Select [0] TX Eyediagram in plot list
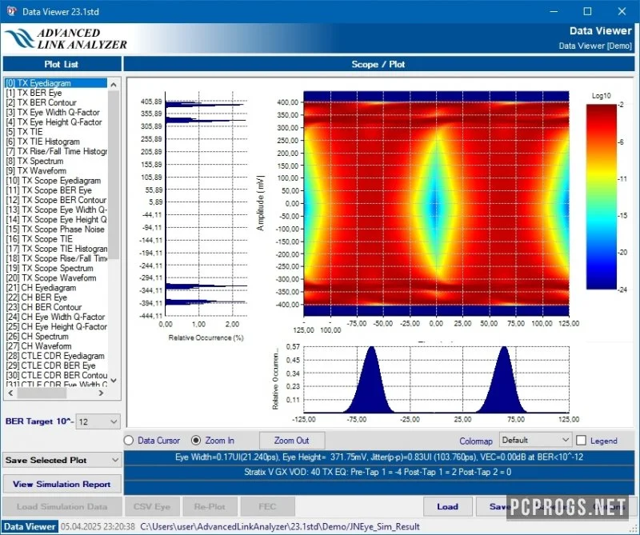The image size is (640, 535). pyautogui.click(x=56, y=83)
